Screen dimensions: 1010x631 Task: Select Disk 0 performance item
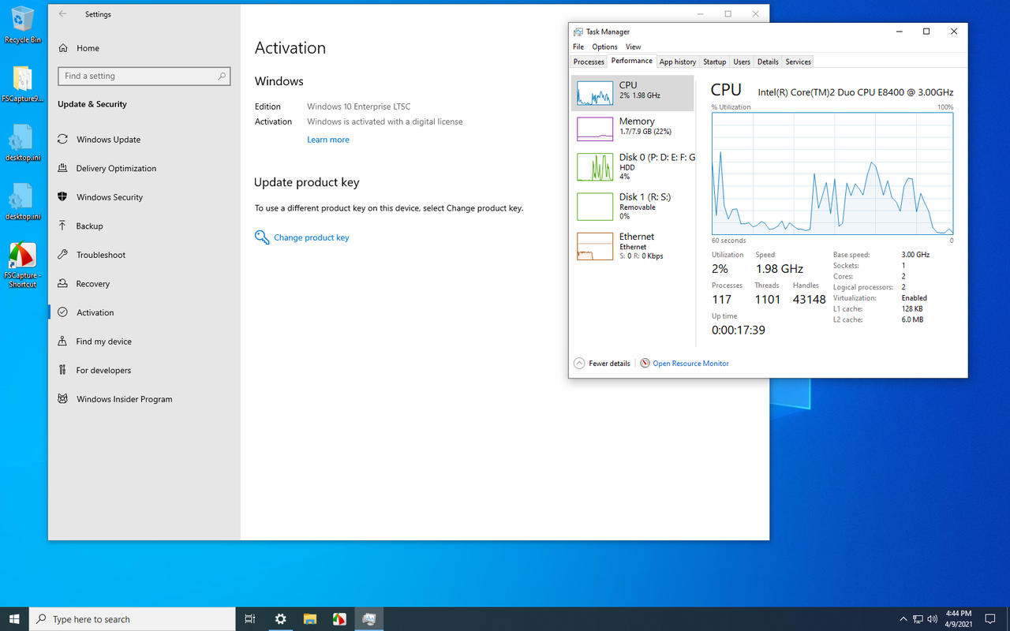(x=633, y=166)
